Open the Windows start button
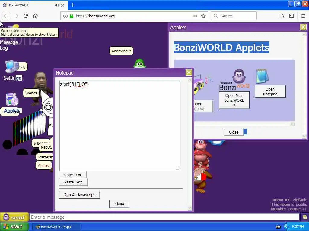 tap(14, 227)
